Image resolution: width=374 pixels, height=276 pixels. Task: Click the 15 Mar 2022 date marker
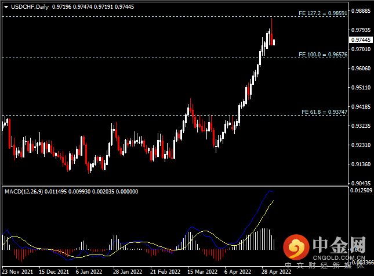click(x=202, y=272)
